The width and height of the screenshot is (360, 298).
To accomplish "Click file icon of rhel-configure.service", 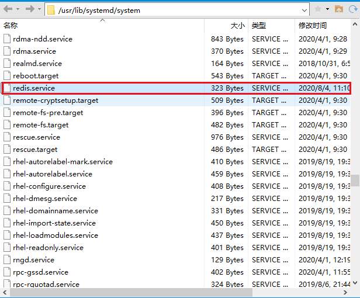I will (7, 186).
